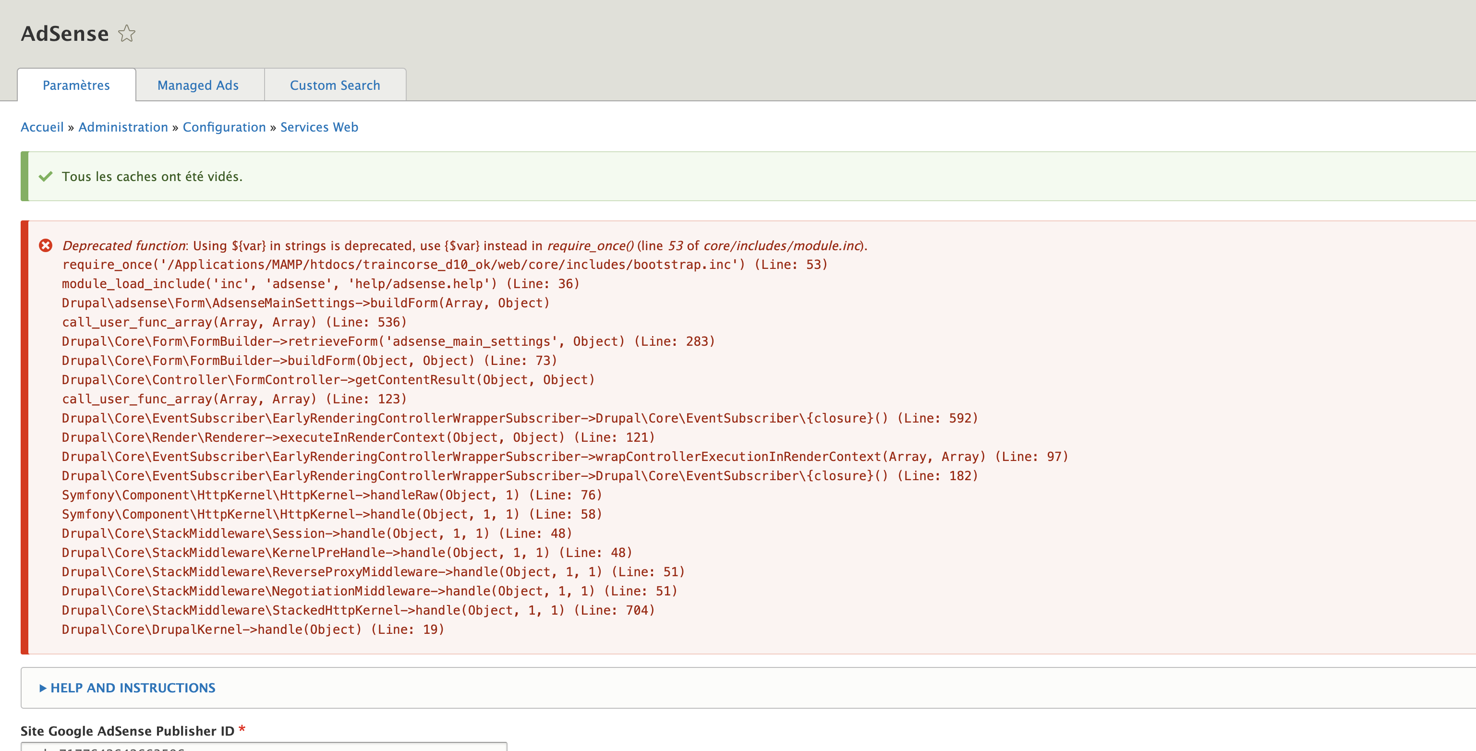1476x751 pixels.
Task: Open the HELP AND INSTRUCTIONS section title
Action: point(133,688)
